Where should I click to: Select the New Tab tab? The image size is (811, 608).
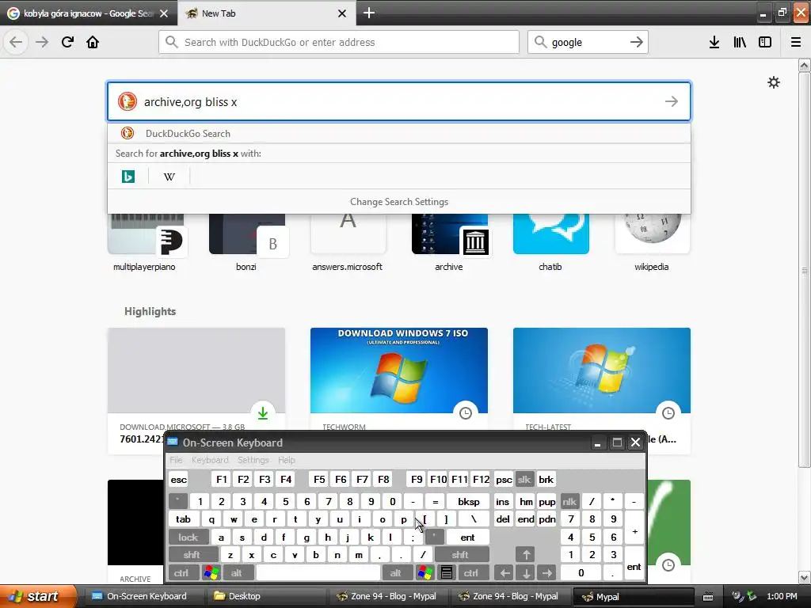click(267, 13)
